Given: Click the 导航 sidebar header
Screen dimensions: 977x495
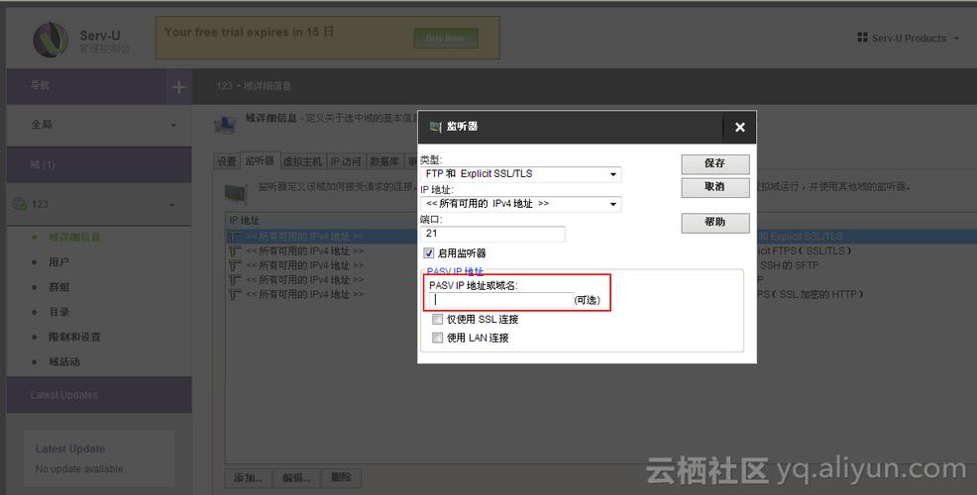Looking at the screenshot, I should [86, 86].
